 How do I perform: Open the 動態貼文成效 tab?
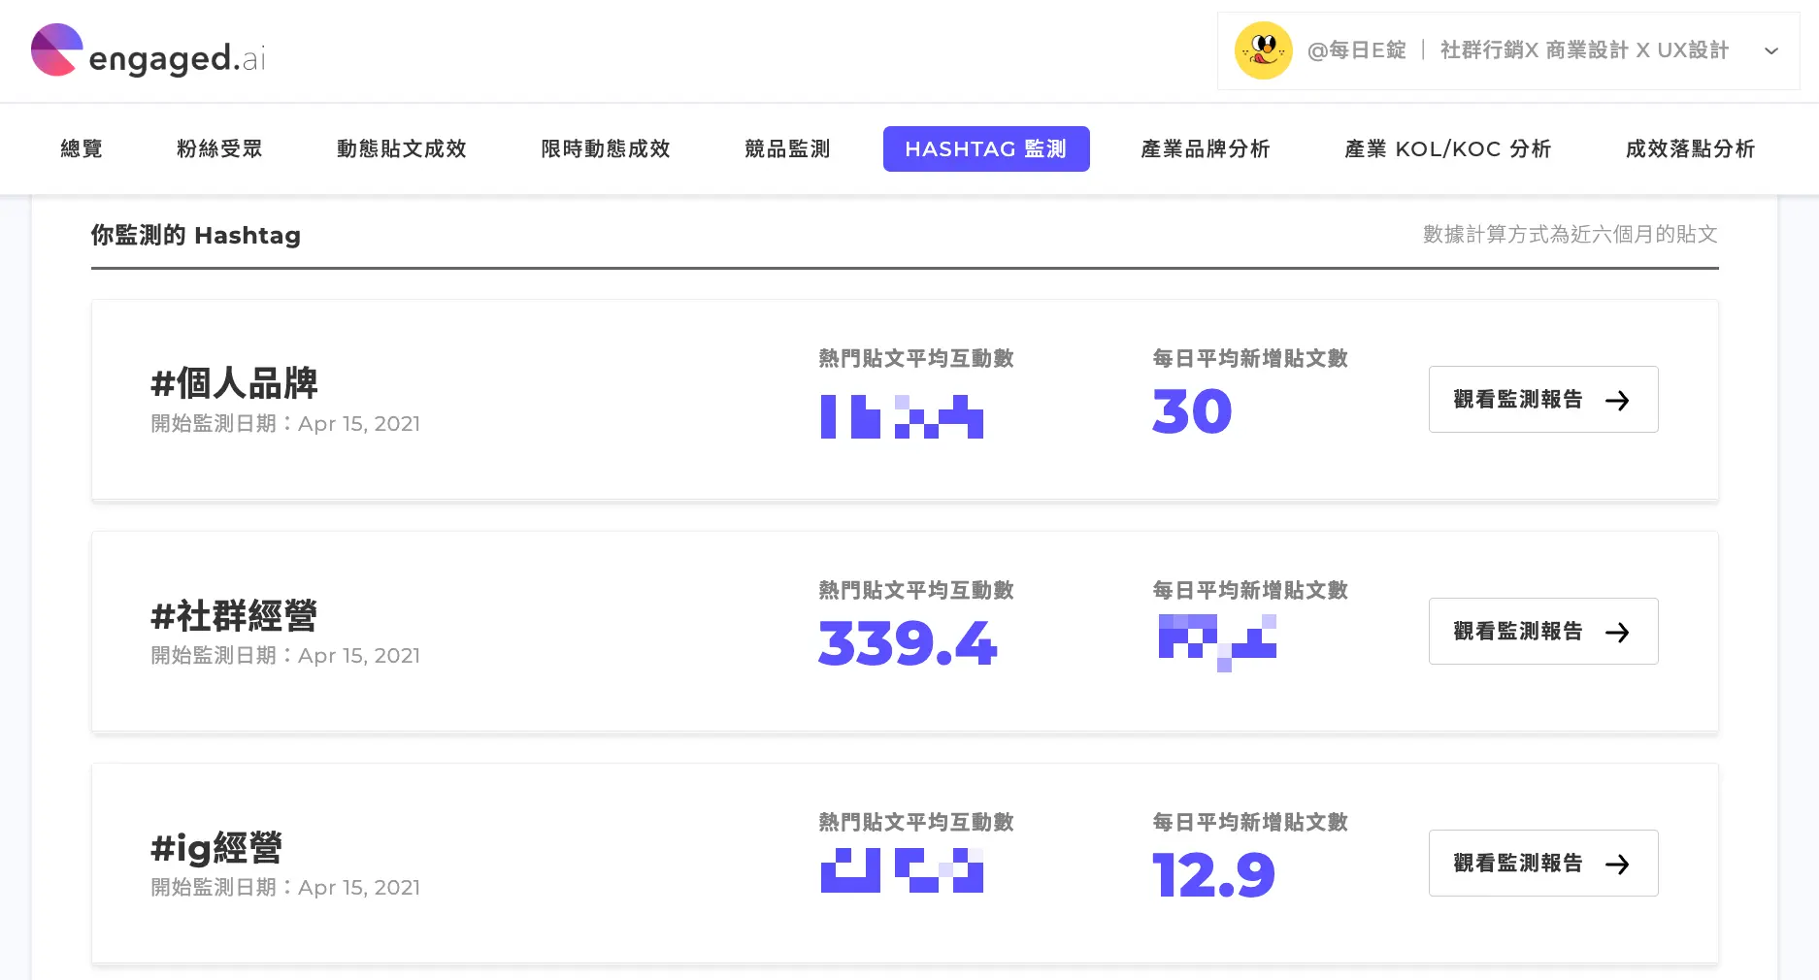click(x=402, y=148)
